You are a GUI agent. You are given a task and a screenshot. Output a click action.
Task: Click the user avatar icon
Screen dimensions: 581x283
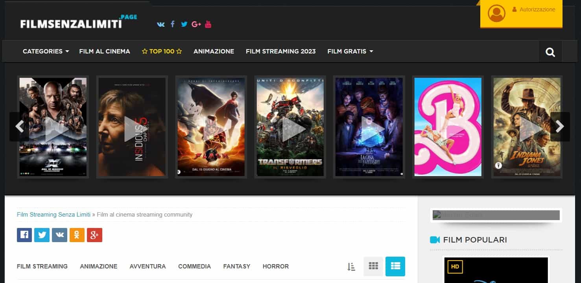[x=496, y=13]
